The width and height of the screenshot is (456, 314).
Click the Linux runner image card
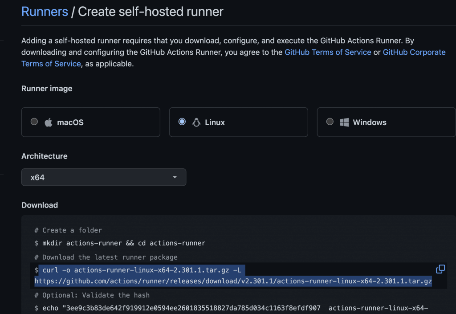[x=238, y=122]
